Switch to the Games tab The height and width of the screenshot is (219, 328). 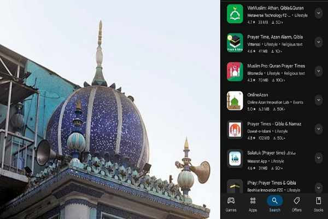coord(231,204)
